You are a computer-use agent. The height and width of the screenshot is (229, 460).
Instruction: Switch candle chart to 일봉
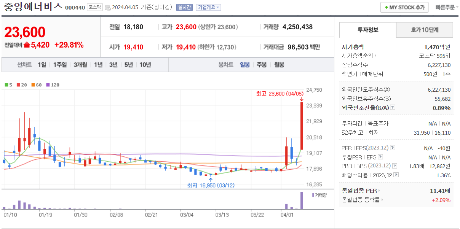[245, 65]
